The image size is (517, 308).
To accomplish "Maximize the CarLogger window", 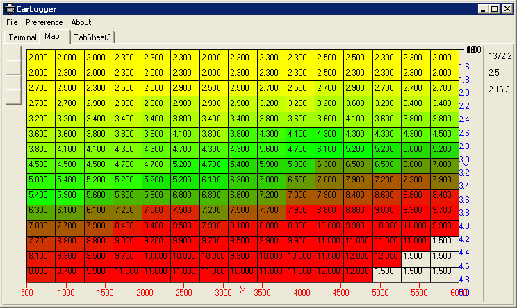I will tap(495, 9).
